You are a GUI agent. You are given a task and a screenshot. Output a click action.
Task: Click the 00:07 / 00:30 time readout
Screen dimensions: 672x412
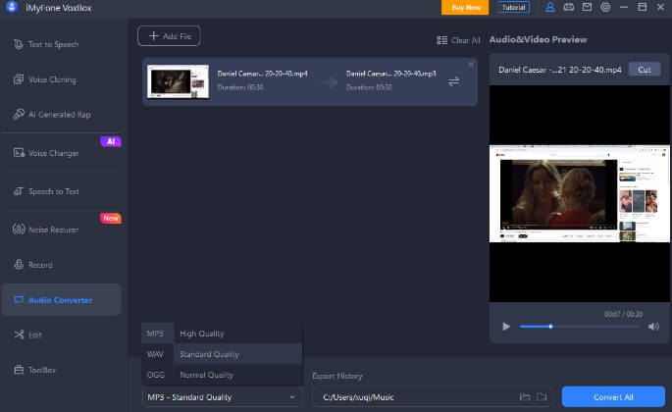coord(624,314)
